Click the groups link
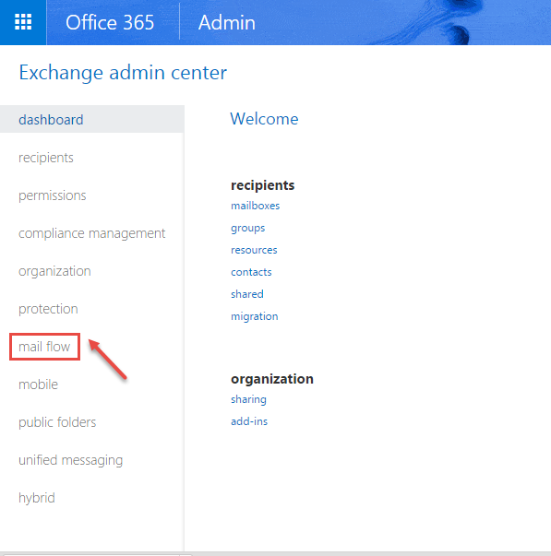This screenshot has height=556, width=551. click(247, 228)
